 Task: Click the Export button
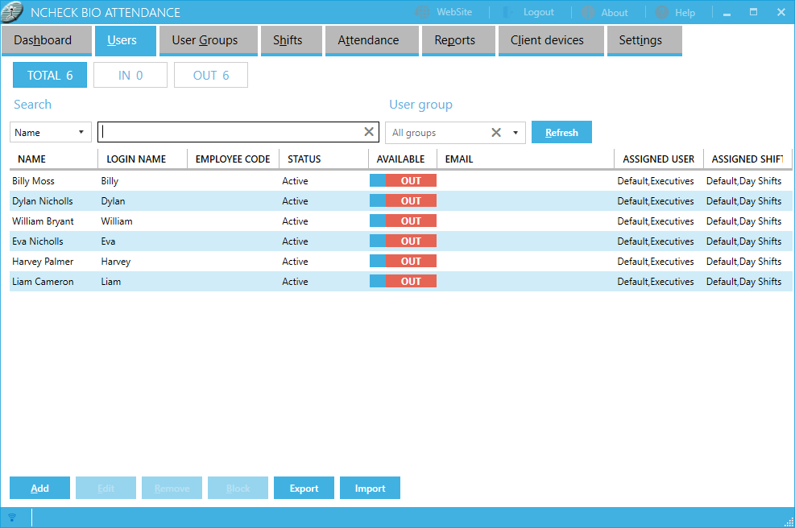[x=304, y=489]
